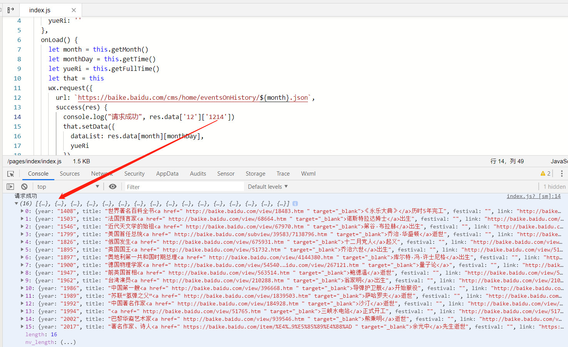
Task: Expand array item 13 year 1994
Action: 22,311
